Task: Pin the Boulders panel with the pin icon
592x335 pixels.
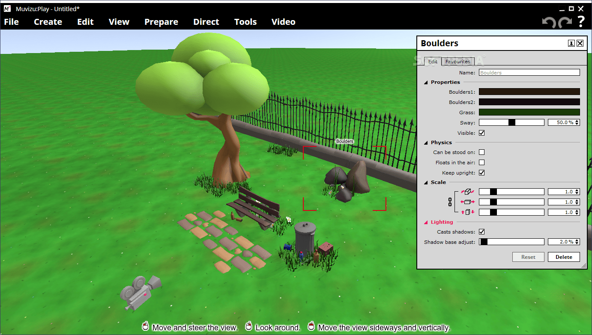Action: (x=571, y=43)
